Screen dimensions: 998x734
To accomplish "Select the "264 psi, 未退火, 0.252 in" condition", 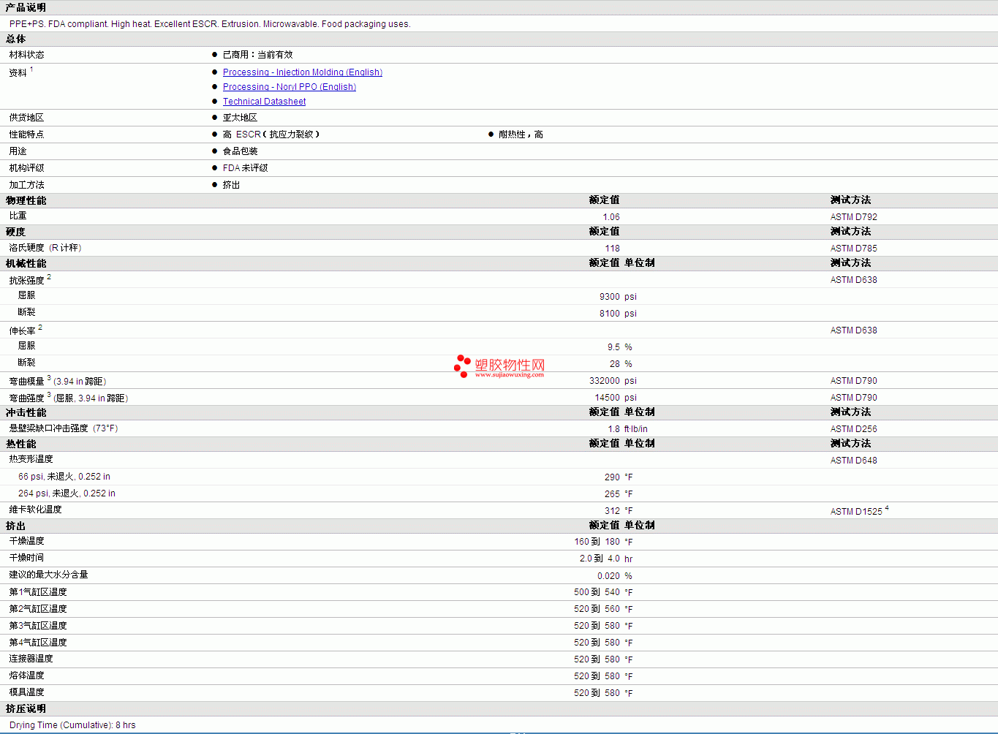I will [x=67, y=493].
